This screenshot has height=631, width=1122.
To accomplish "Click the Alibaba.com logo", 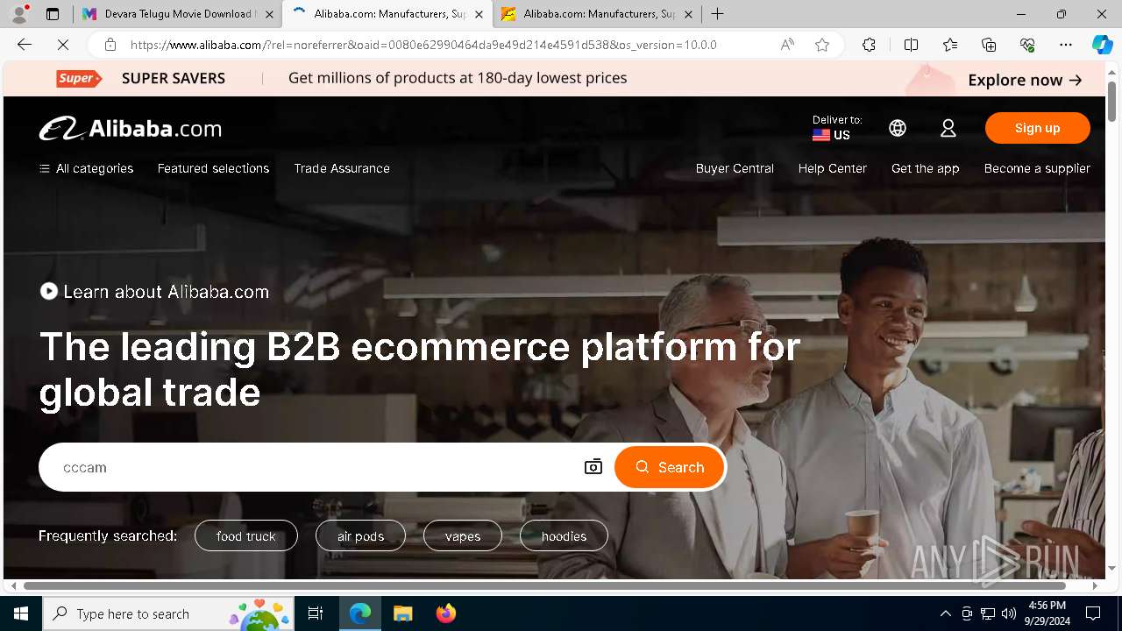I will 131,129.
